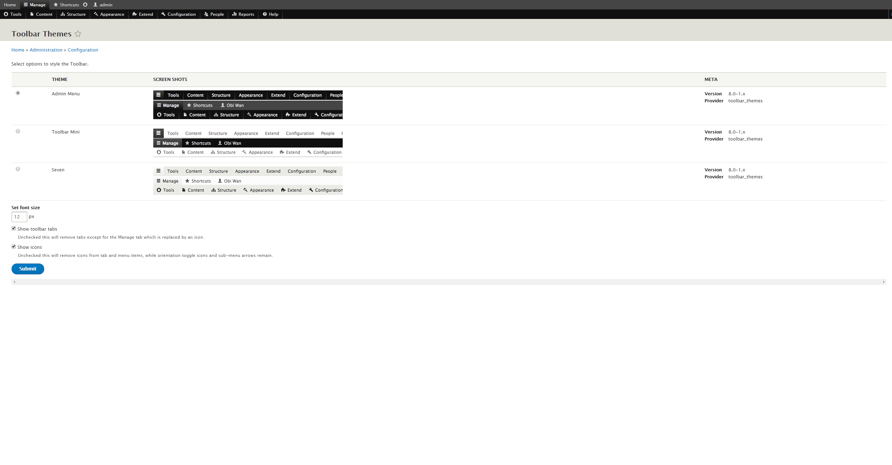
Task: Toggle the Show icons checkbox
Action: pos(14,247)
